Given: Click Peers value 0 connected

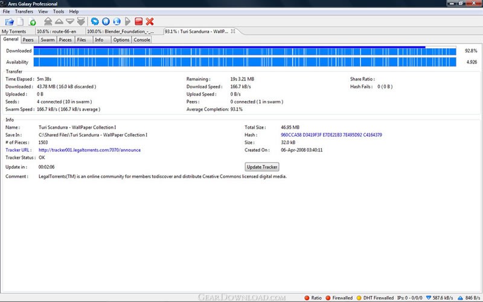Looking at the screenshot, I should pyautogui.click(x=257, y=101).
